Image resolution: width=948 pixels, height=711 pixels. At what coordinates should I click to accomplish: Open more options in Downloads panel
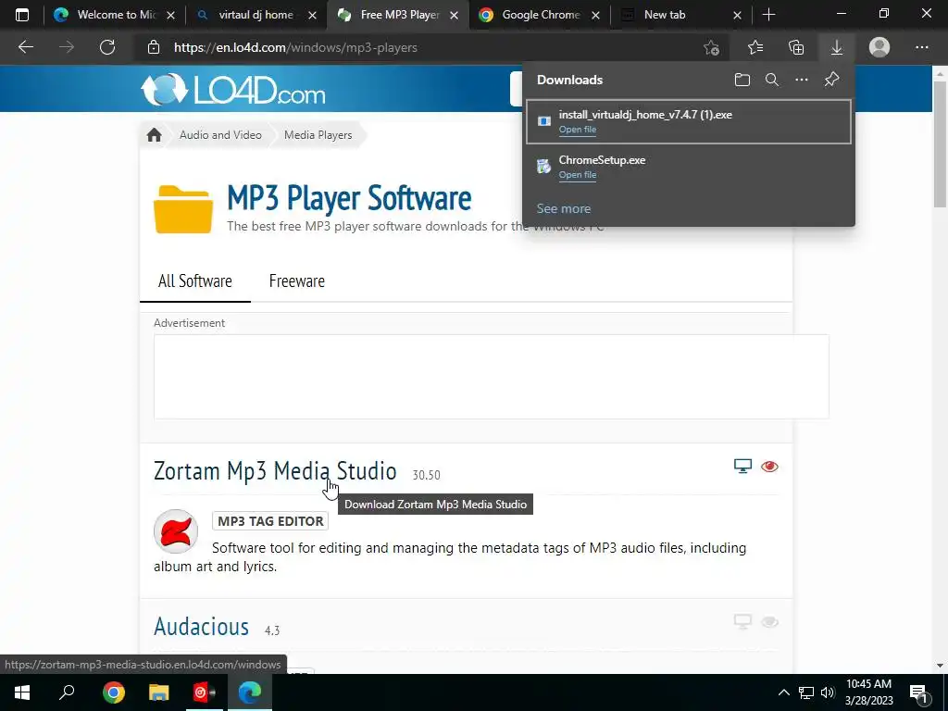[801, 80]
